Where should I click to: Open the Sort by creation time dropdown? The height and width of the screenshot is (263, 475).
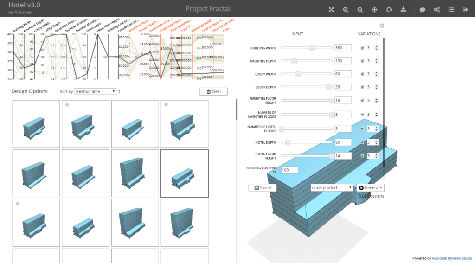click(x=95, y=91)
